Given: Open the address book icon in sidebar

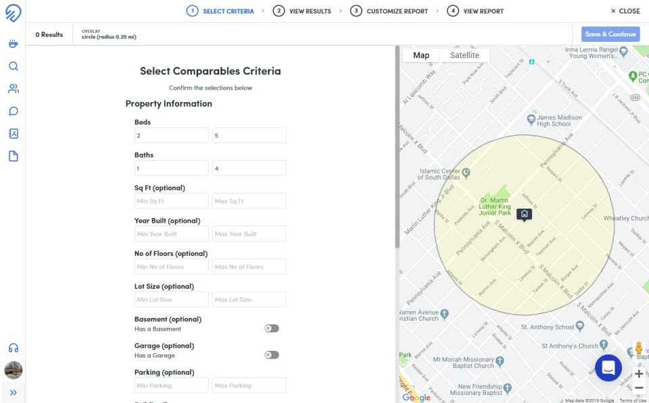Looking at the screenshot, I should (13, 134).
